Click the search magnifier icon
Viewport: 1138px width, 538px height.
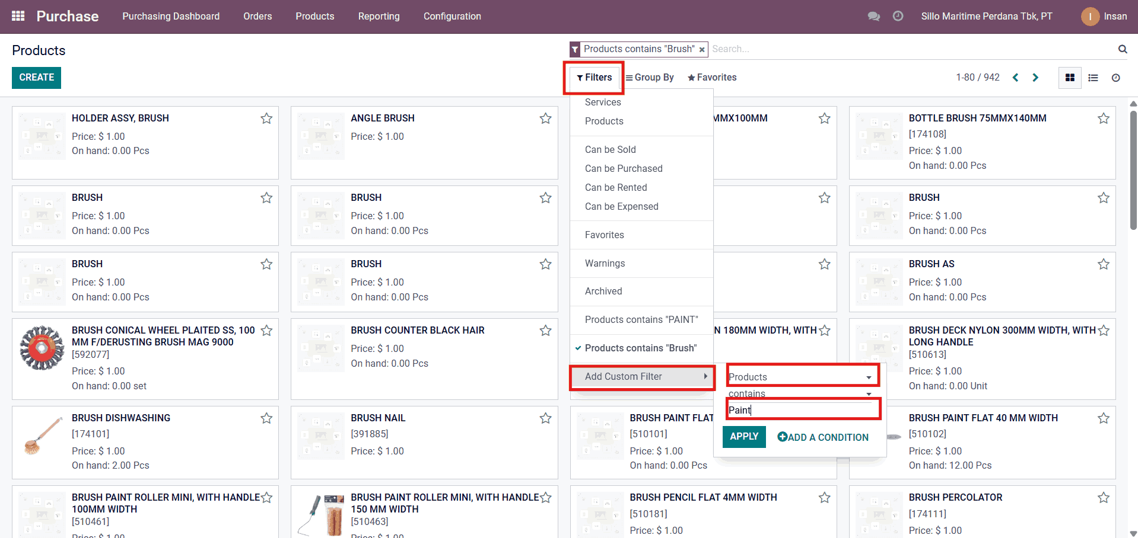1122,49
